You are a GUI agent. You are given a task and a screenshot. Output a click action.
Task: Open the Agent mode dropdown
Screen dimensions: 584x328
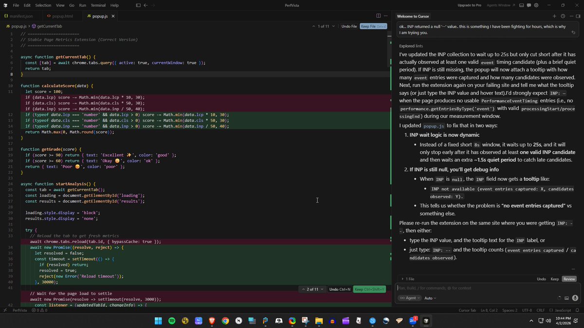pos(409,298)
